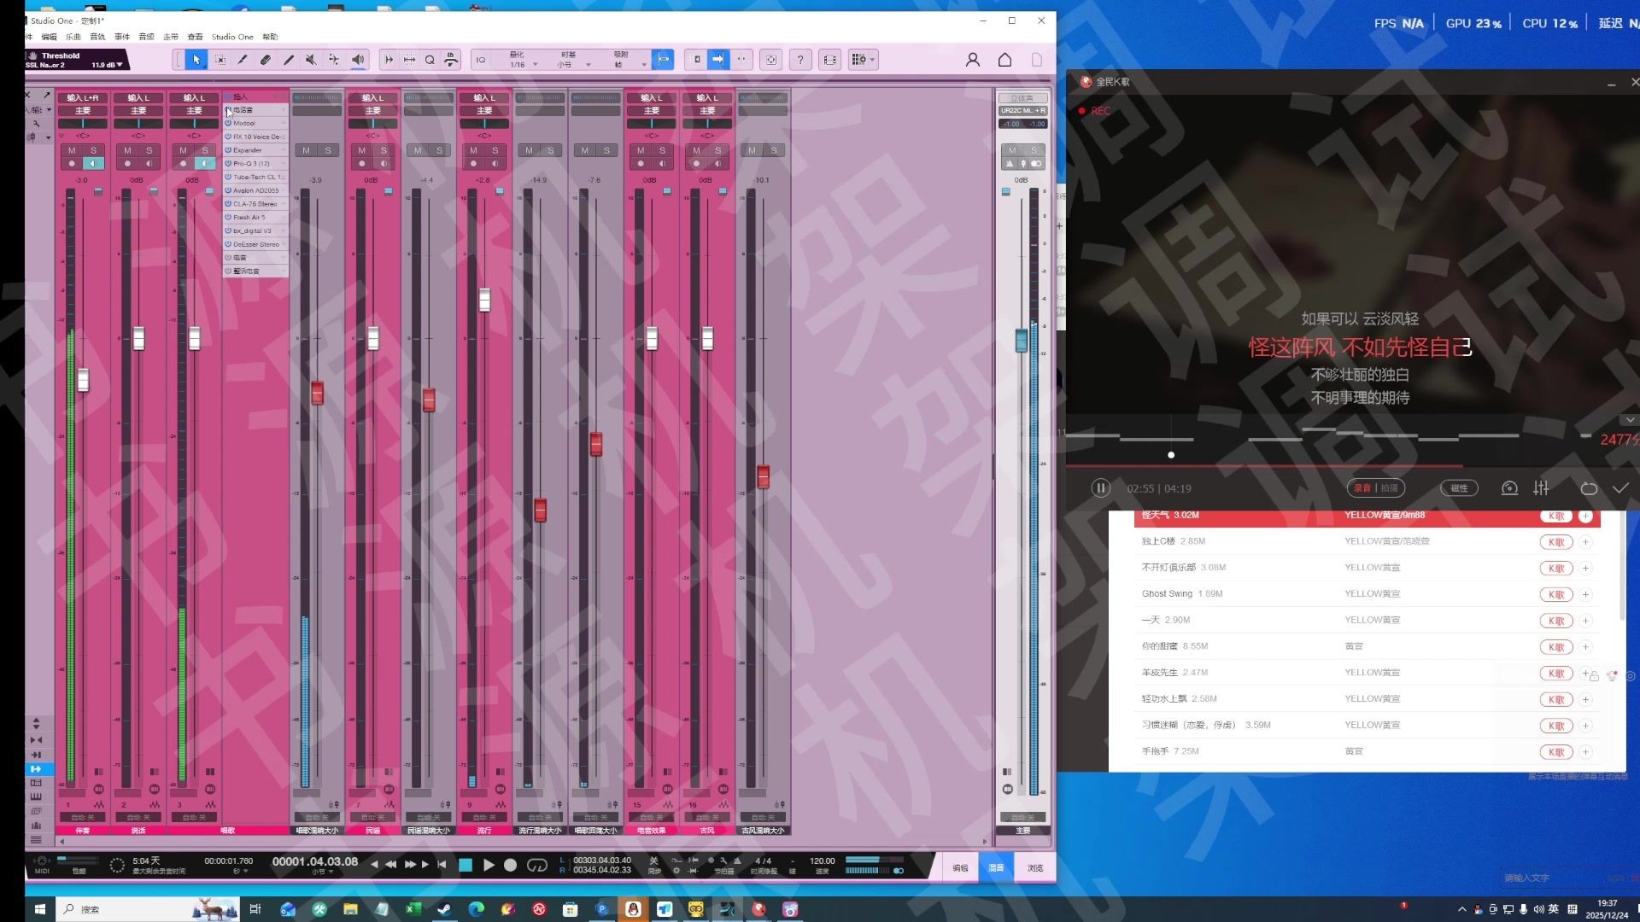The height and width of the screenshot is (922, 1640).
Task: Mute channel 1 (伴奏)
Action: point(72,150)
